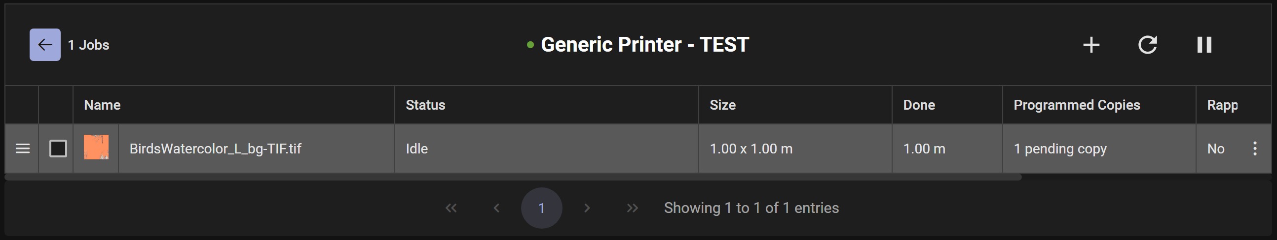The image size is (1277, 240).
Task: Open the BirdsWatercolor orange thumbnail preview
Action: tap(96, 147)
